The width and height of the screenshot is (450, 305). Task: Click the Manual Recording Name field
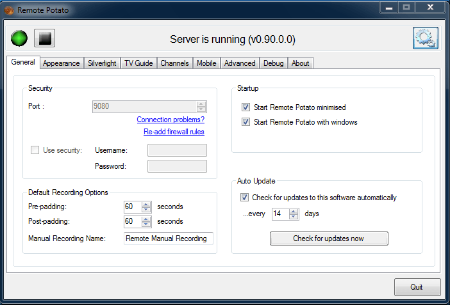click(169, 239)
